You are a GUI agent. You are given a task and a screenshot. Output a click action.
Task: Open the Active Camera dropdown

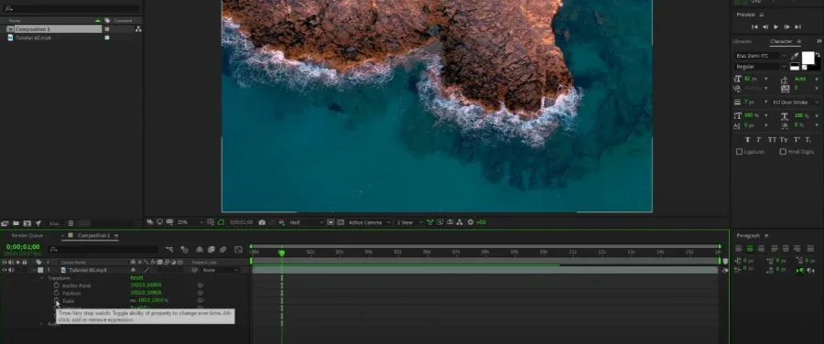click(x=370, y=222)
